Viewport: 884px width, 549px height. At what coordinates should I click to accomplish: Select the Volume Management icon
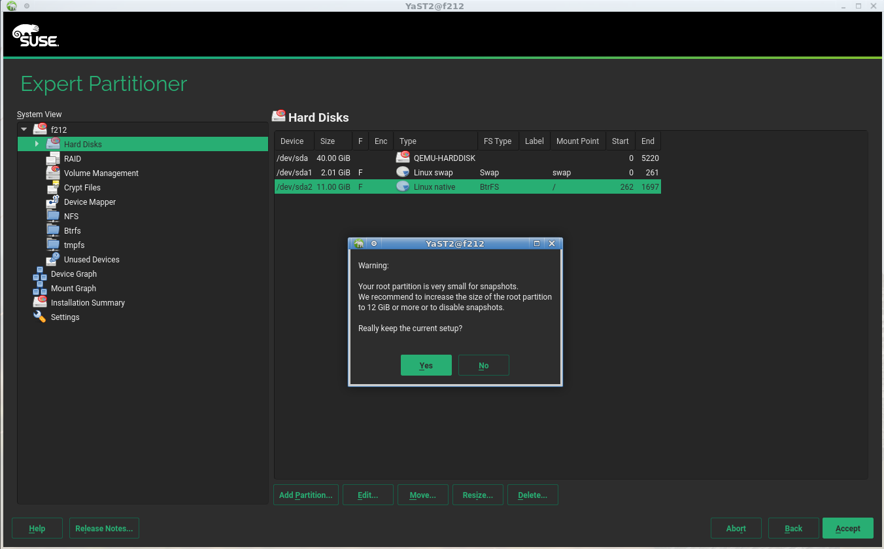pos(53,173)
